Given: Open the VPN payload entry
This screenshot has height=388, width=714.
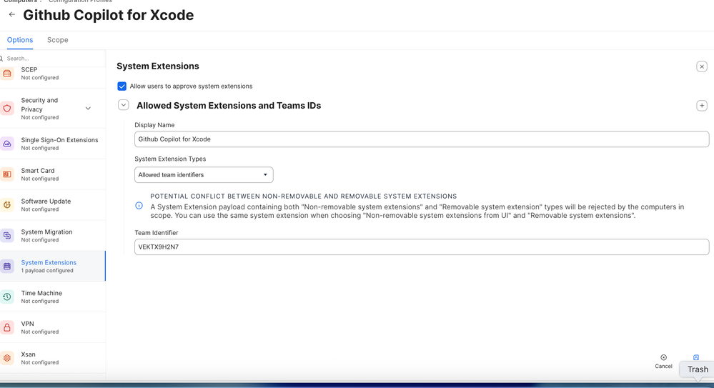Looking at the screenshot, I should pos(52,327).
